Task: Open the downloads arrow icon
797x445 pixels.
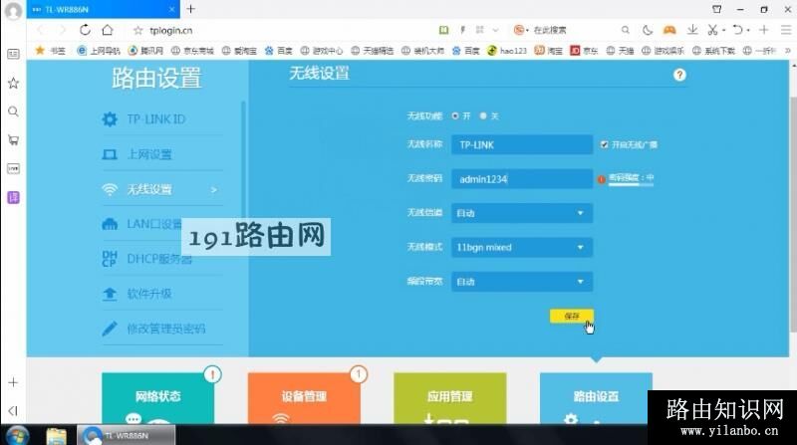Action: click(x=691, y=30)
